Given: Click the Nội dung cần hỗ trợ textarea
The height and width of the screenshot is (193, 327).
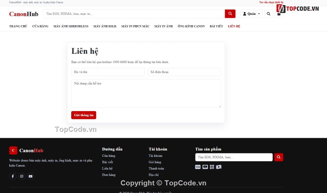Looking at the screenshot, I should tap(146, 94).
